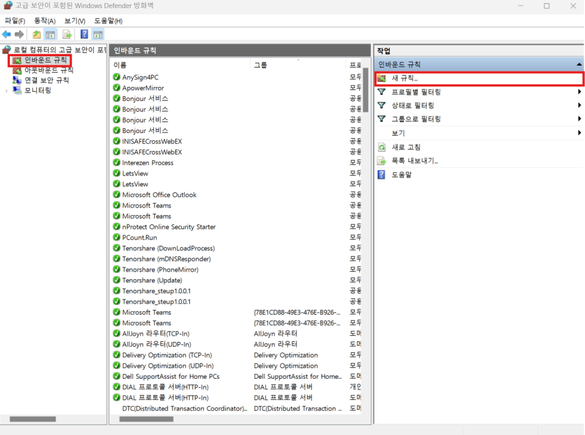Click the filter funnel icon beside 그룹으로 필터링
Viewport: 585px width, 435px height.
[x=382, y=119]
